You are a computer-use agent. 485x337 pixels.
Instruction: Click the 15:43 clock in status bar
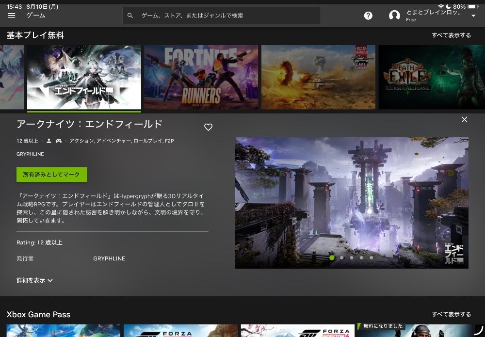pos(14,6)
